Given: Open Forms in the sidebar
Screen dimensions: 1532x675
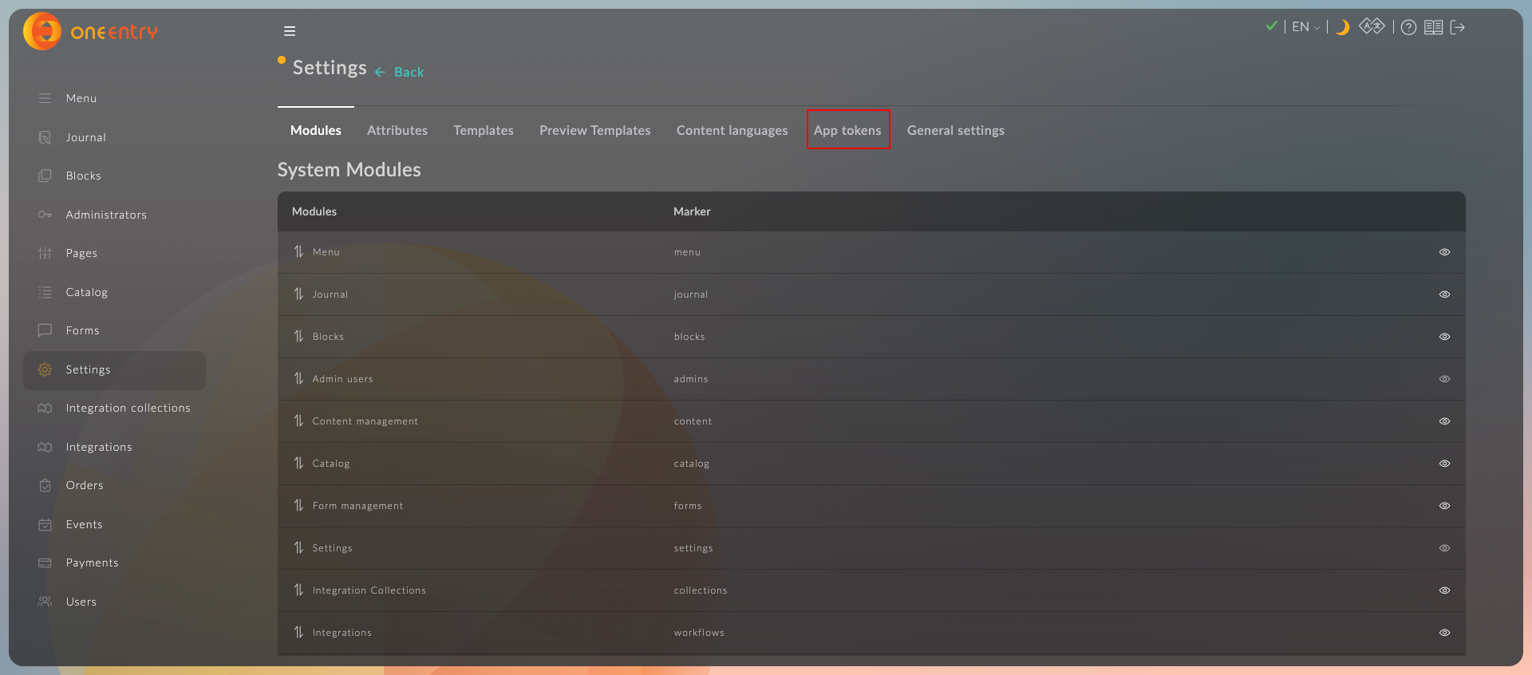Looking at the screenshot, I should coord(114,330).
